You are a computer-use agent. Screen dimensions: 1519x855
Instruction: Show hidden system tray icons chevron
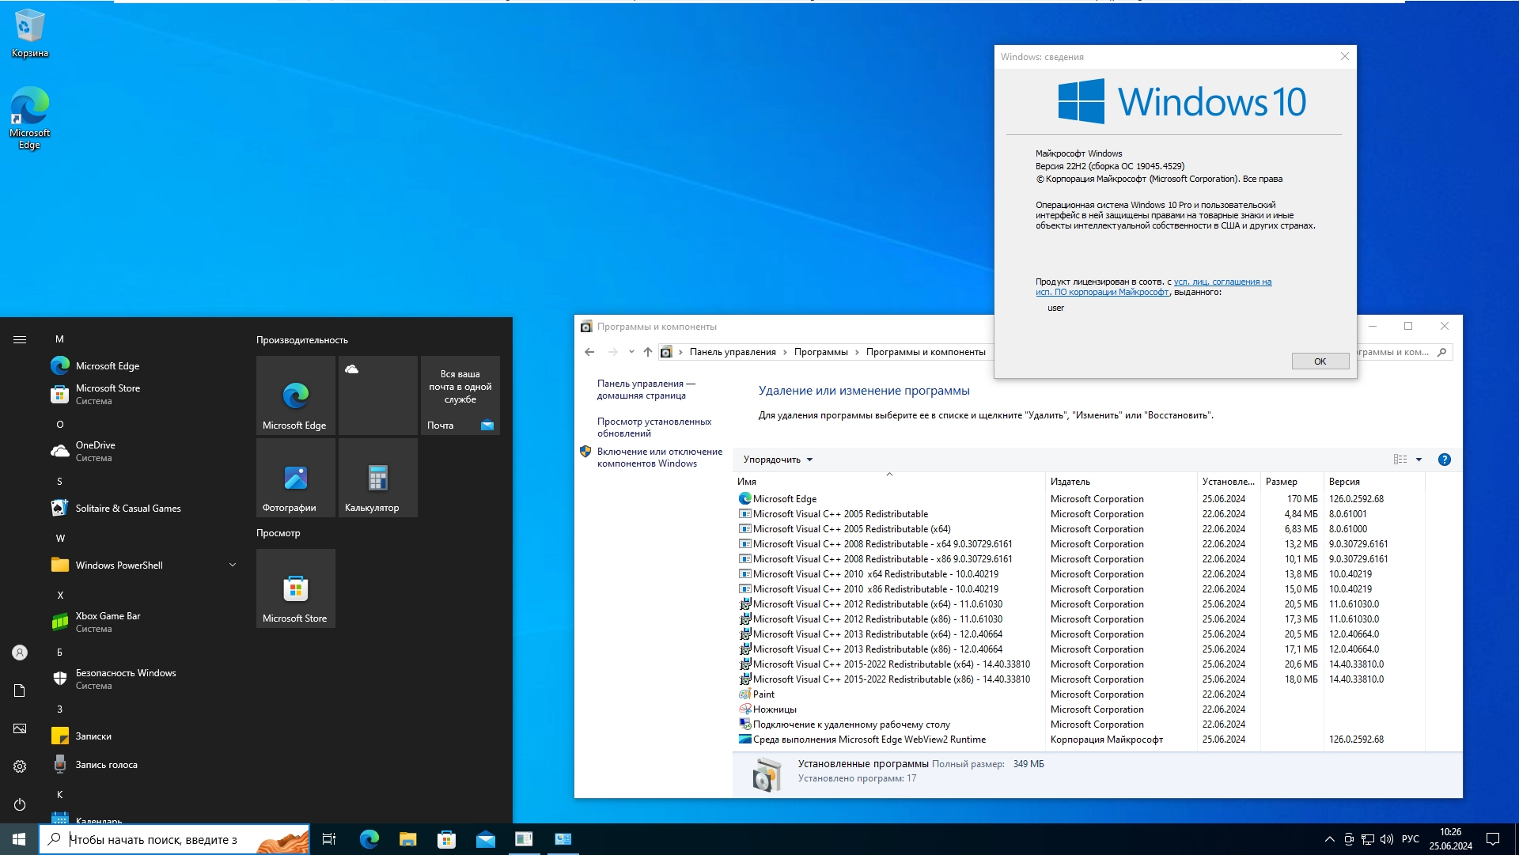tap(1329, 839)
